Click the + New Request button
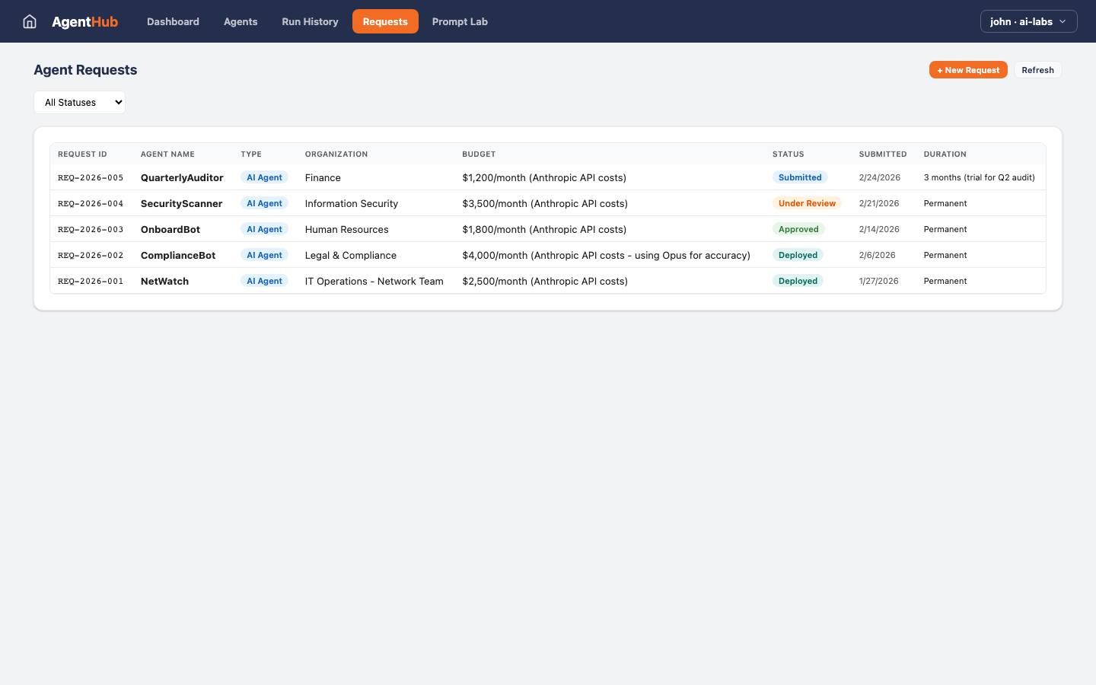The width and height of the screenshot is (1096, 685). pyautogui.click(x=968, y=69)
